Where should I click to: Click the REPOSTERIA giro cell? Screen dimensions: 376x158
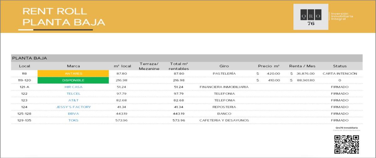(224, 107)
